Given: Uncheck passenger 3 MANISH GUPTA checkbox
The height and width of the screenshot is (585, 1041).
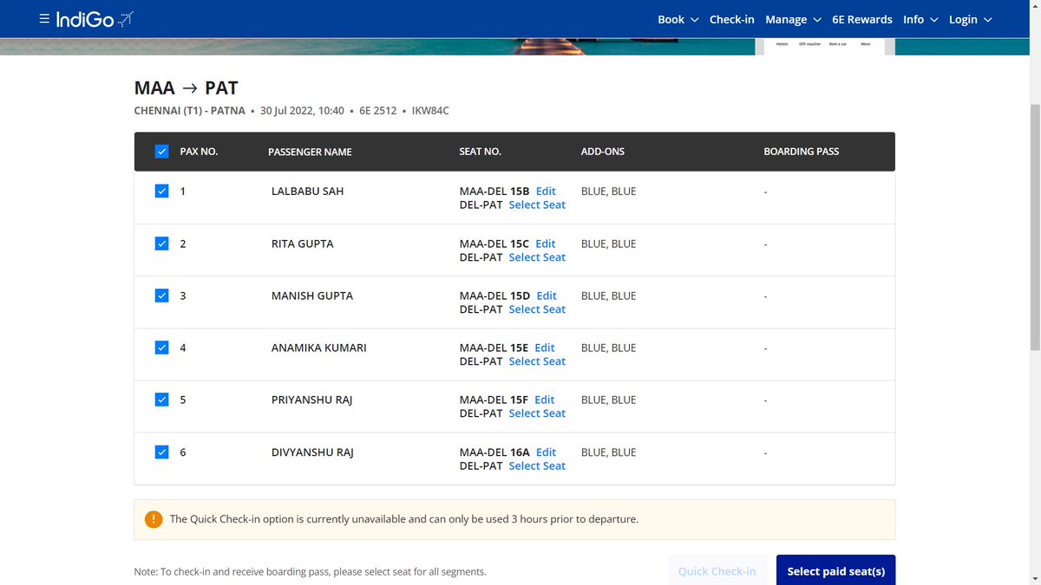Looking at the screenshot, I should tap(161, 296).
